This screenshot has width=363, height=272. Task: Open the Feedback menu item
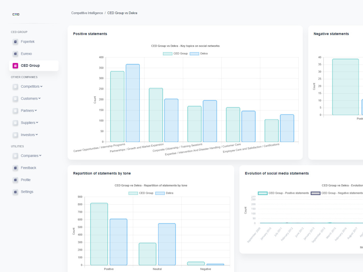(x=28, y=168)
